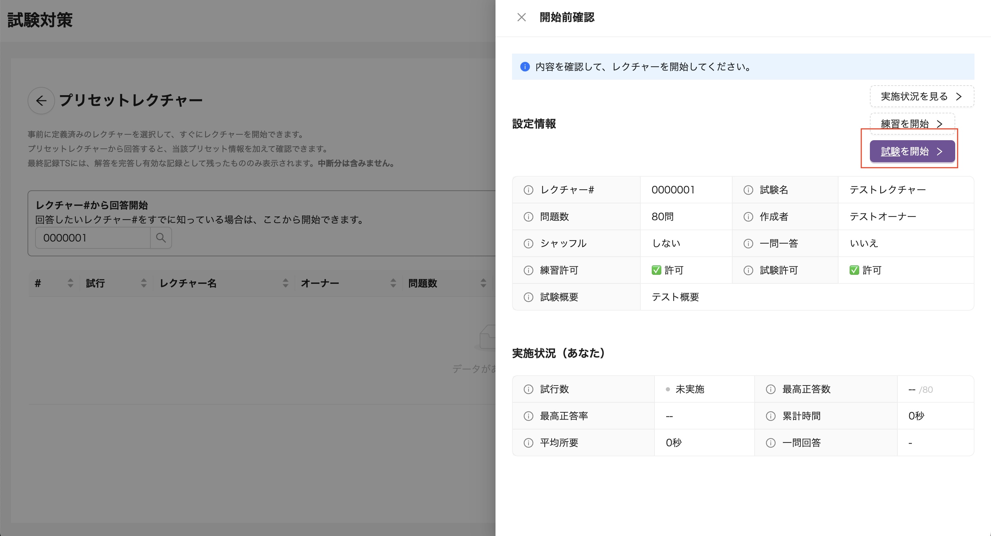Click info icon beside 問題数
Viewport: 991px width, 536px height.
[x=529, y=217]
